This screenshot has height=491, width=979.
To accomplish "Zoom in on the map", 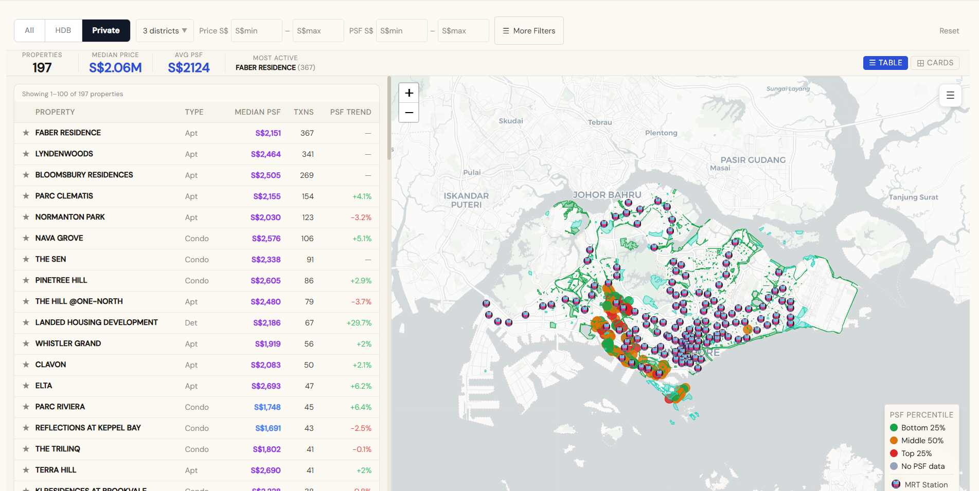I will pos(409,93).
